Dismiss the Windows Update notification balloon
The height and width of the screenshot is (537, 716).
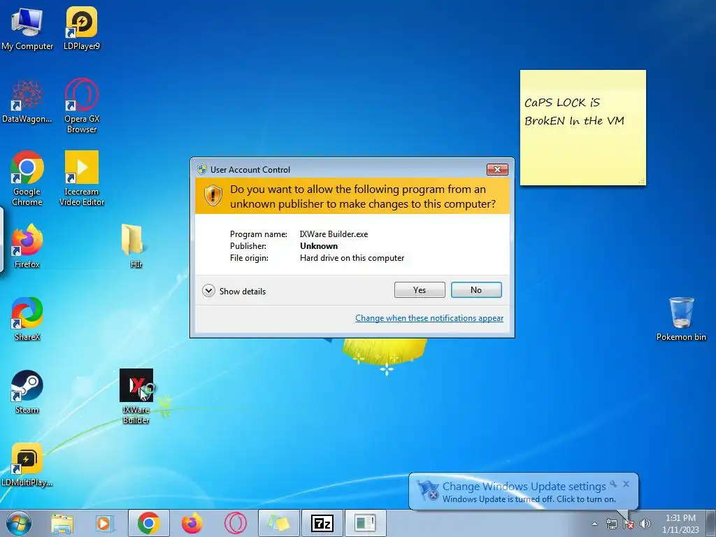pos(626,484)
